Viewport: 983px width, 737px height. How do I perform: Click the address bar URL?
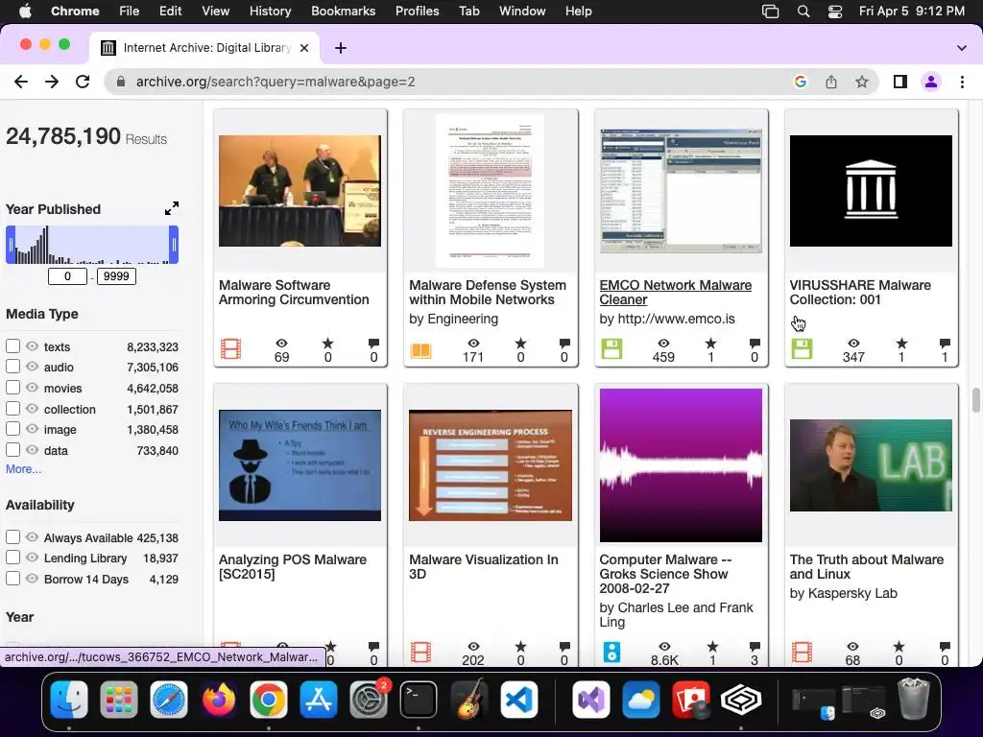(276, 82)
